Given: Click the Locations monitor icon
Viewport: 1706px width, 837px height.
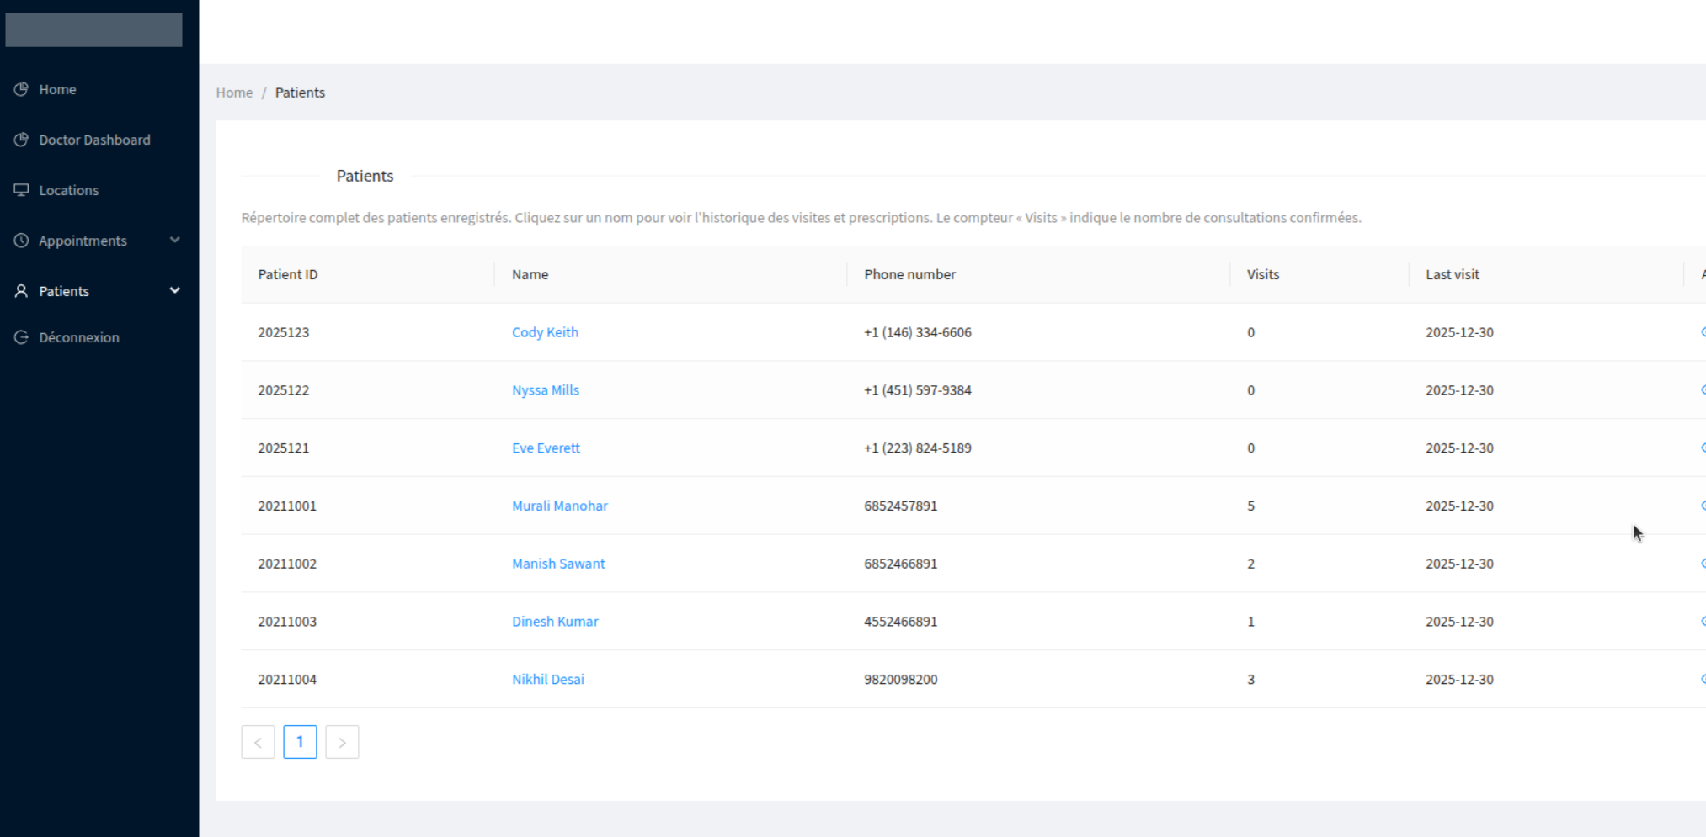Looking at the screenshot, I should coord(21,190).
